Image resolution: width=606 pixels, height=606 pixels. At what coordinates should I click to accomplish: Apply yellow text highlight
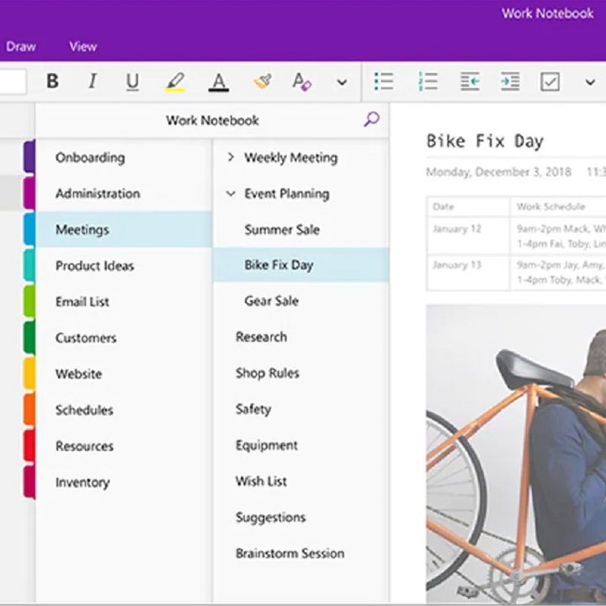pyautogui.click(x=175, y=82)
